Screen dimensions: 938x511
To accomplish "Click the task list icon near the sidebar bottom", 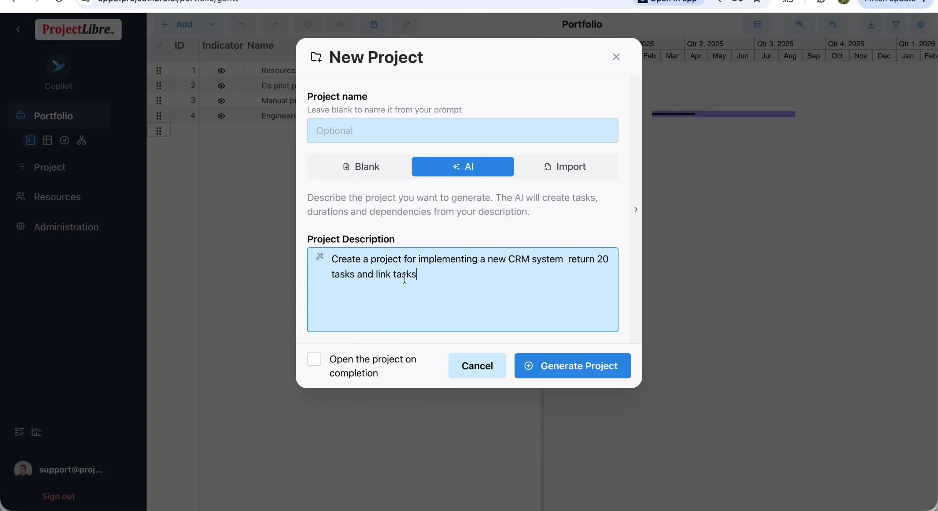I will pos(19,432).
